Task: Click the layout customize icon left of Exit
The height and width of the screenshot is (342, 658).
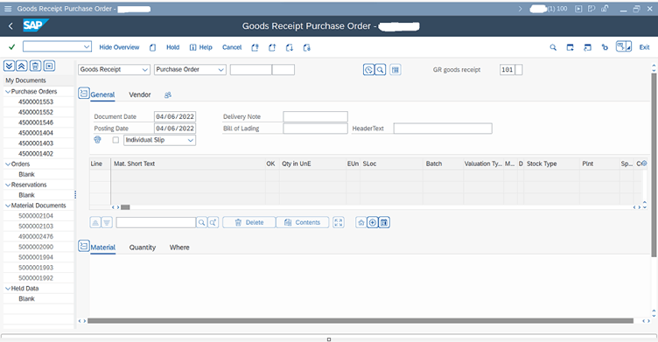Action: (624, 46)
